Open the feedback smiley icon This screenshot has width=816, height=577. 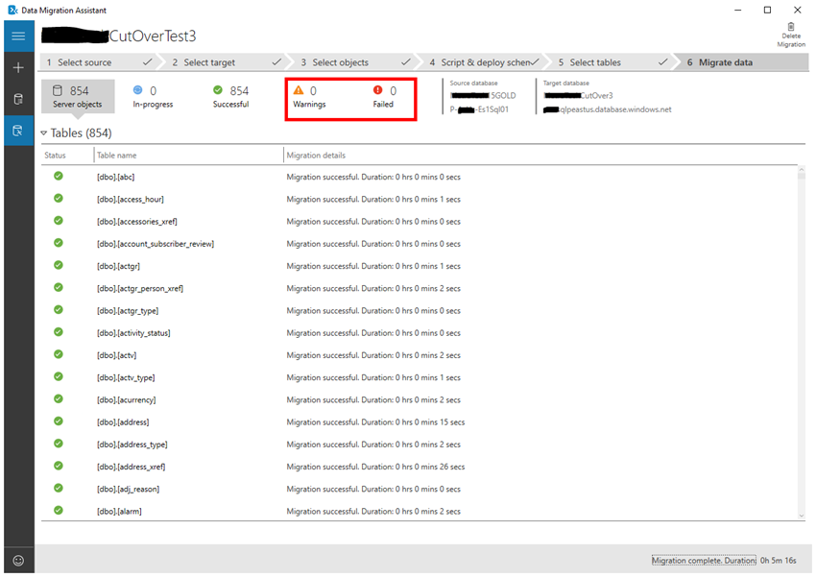17,560
